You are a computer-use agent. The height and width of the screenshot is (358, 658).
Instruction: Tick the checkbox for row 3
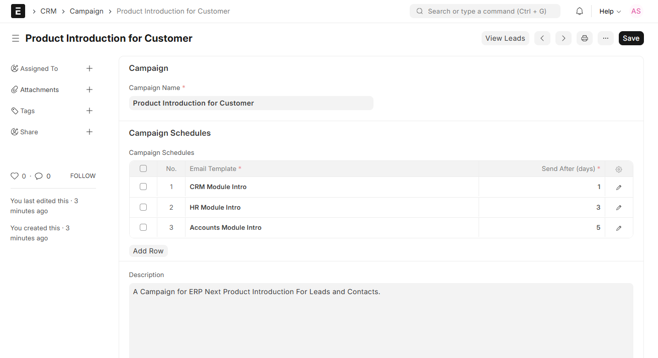click(143, 227)
